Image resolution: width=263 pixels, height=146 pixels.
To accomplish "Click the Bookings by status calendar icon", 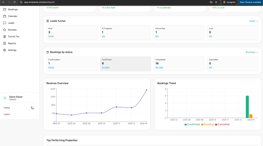I will coord(48,52).
